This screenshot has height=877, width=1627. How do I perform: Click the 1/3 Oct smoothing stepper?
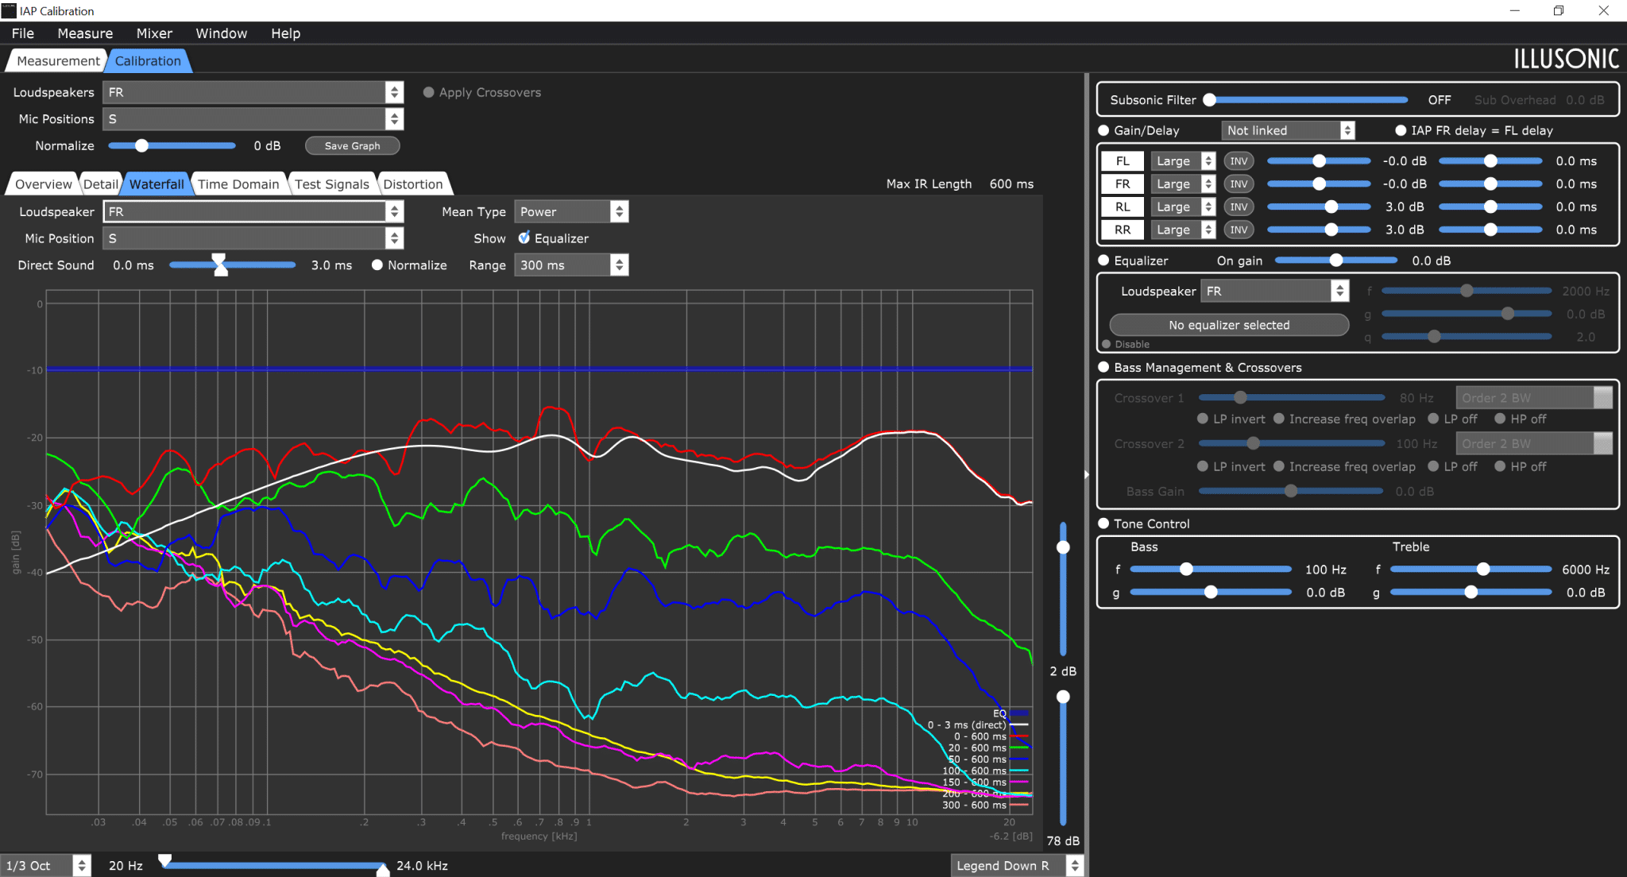(81, 866)
